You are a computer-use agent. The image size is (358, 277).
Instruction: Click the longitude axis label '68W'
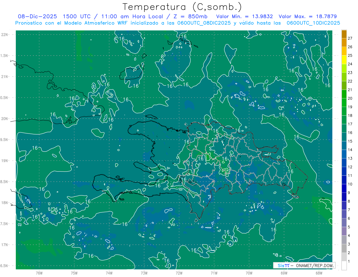click(x=319, y=273)
